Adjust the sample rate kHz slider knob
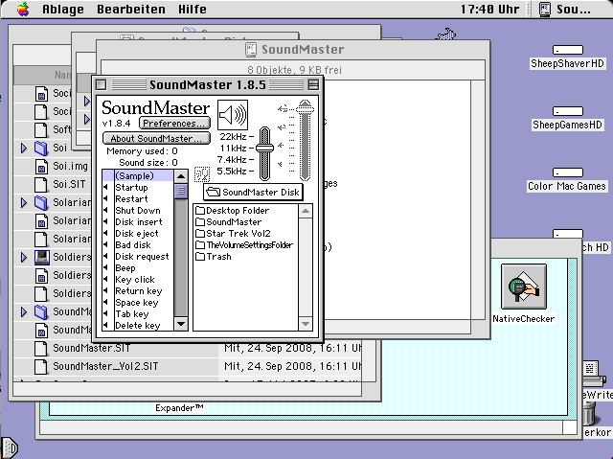Screen dimensions: 613x459 (264, 149)
